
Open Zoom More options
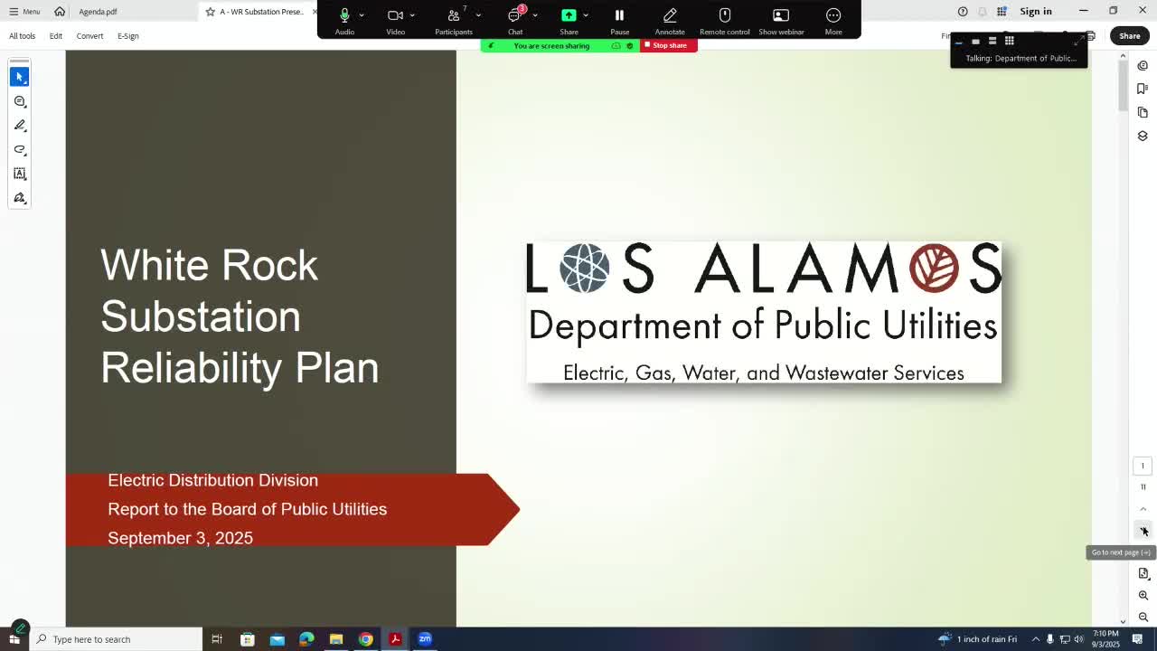833,20
